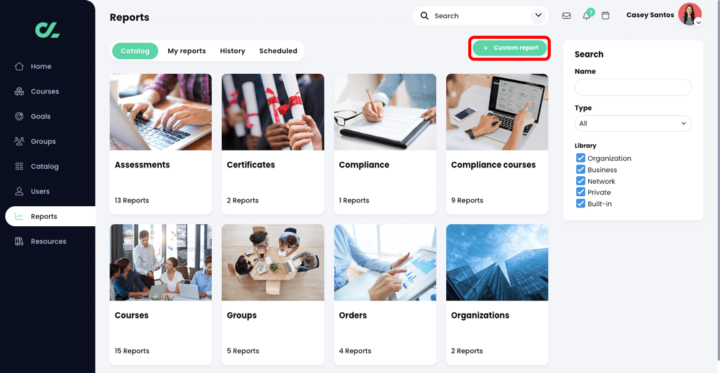Viewport: 720px width, 373px height.
Task: Open the Type dropdown showing All
Action: click(x=632, y=124)
